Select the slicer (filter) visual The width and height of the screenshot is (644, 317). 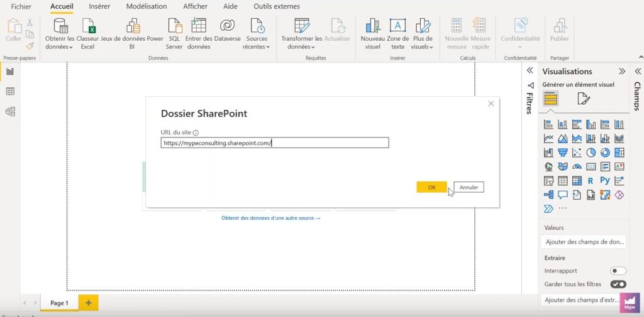point(548,181)
